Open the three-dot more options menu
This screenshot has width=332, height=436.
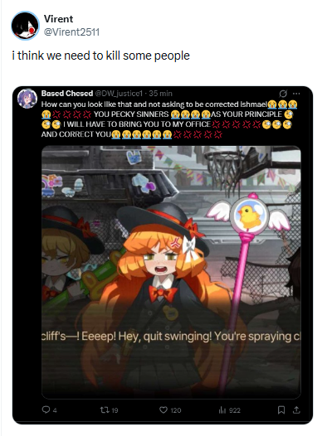[x=296, y=94]
